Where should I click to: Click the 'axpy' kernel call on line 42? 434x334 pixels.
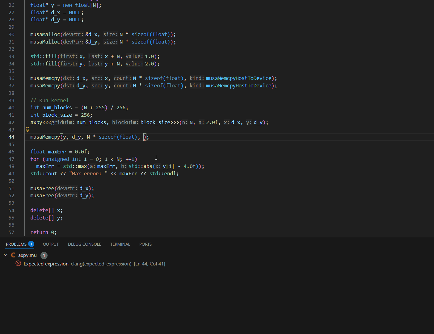pyautogui.click(x=36, y=122)
